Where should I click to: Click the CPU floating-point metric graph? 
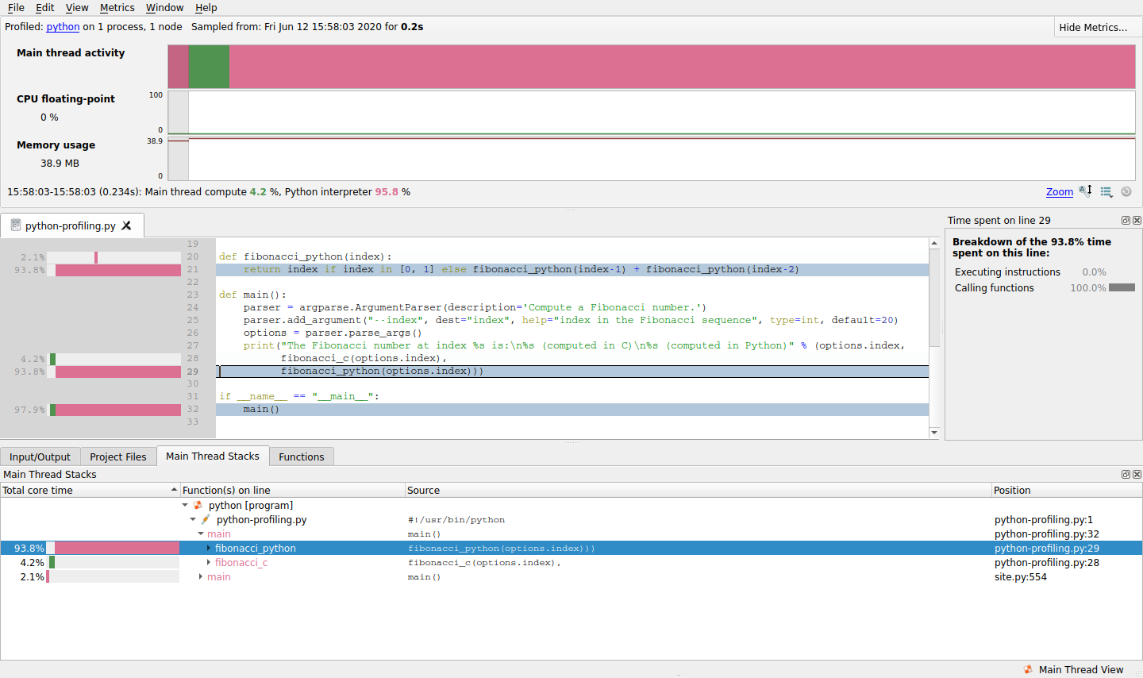[652, 113]
